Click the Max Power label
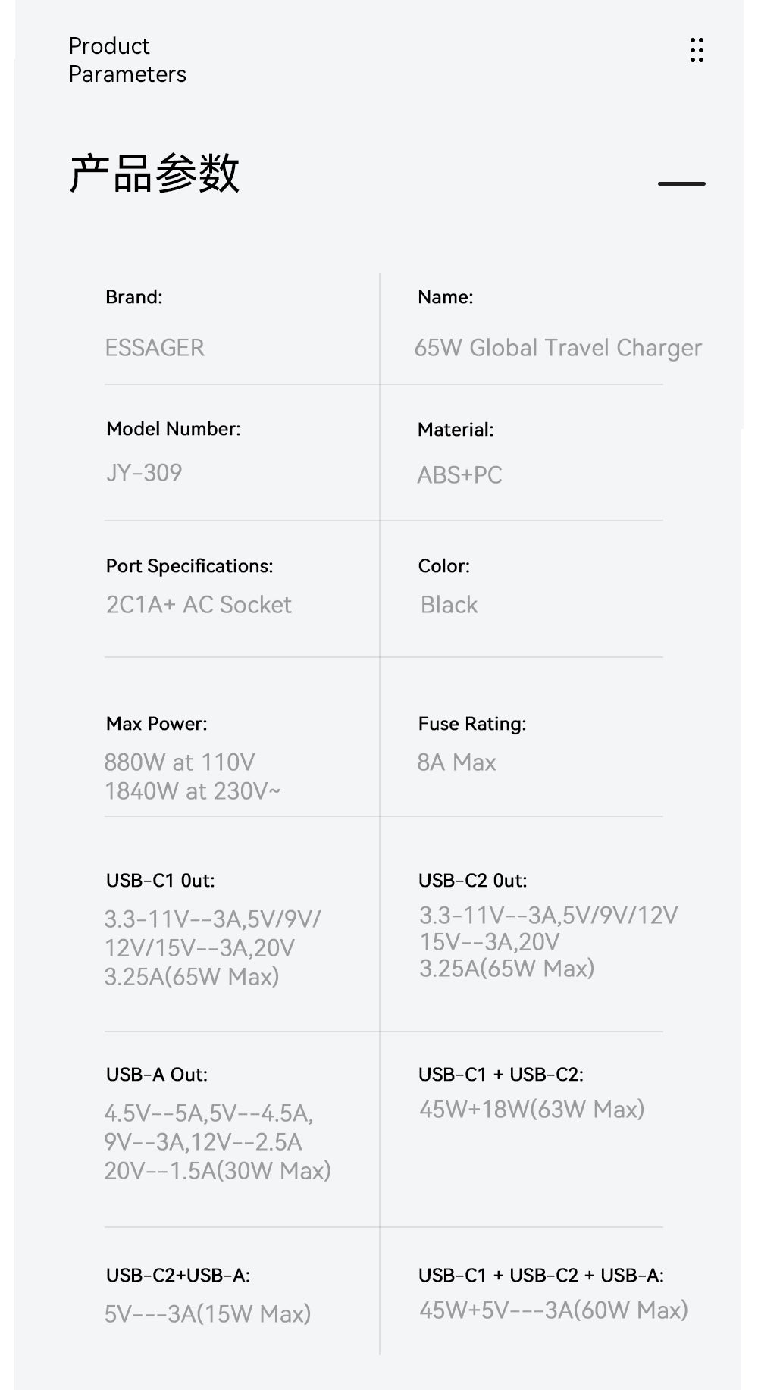 pos(157,724)
